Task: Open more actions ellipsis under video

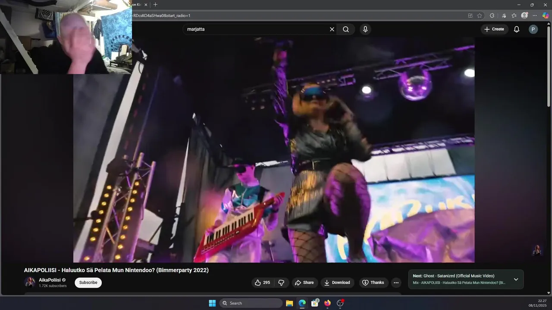Action: [x=396, y=282]
